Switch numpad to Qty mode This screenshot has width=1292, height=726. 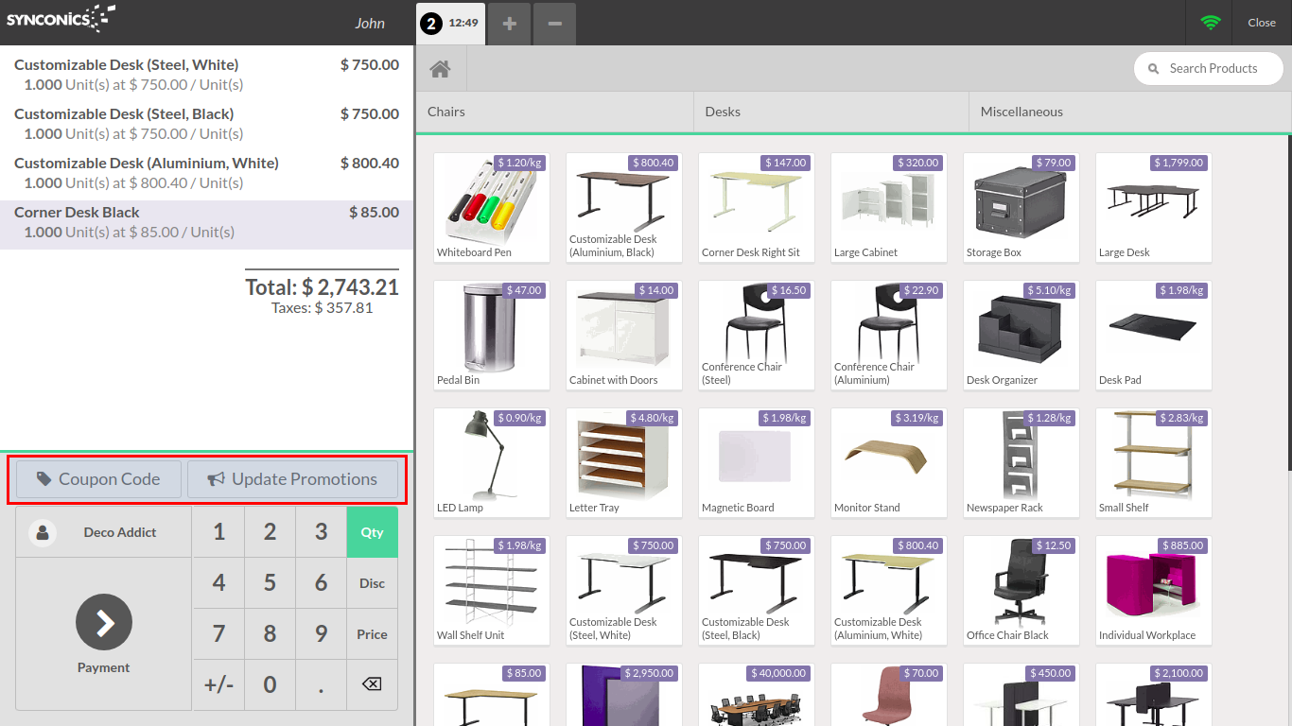(x=372, y=532)
